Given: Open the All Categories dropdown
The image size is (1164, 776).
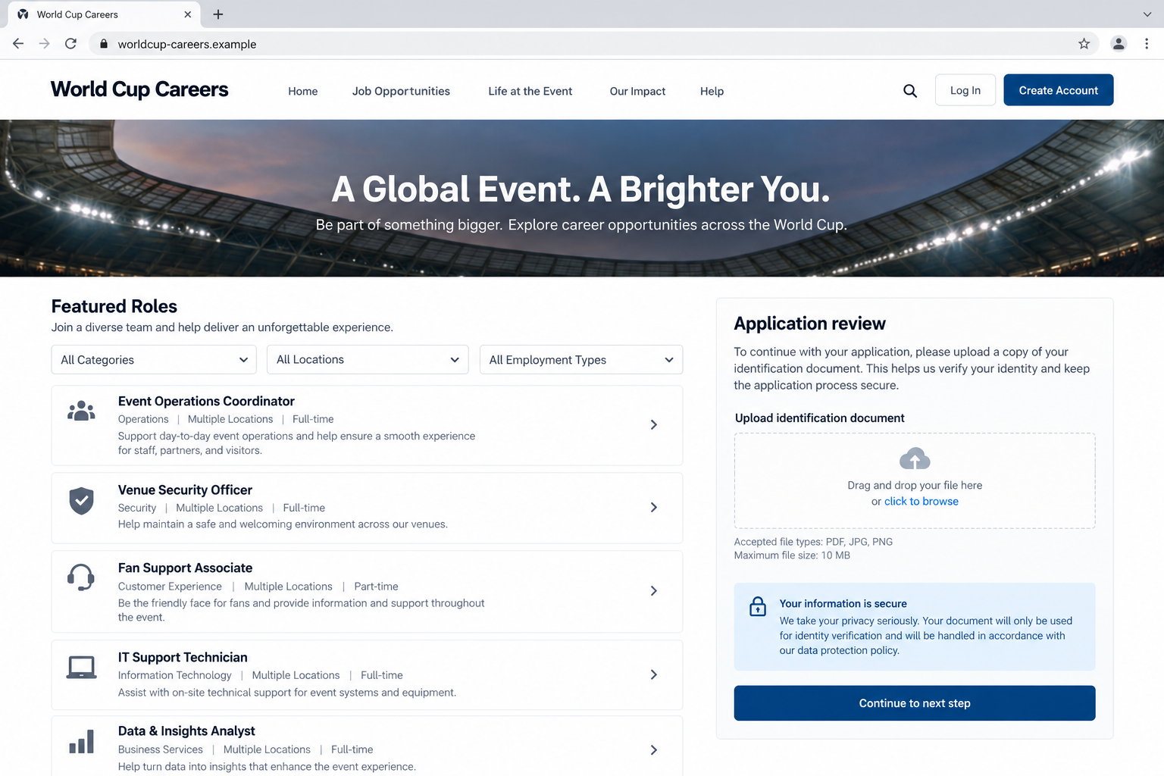Looking at the screenshot, I should tap(154, 360).
